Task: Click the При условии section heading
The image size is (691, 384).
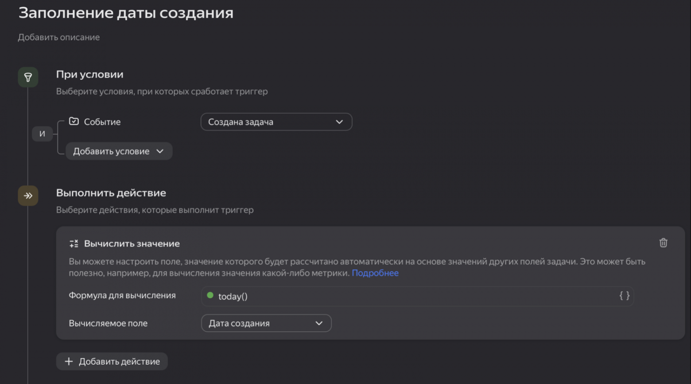Action: pos(89,74)
